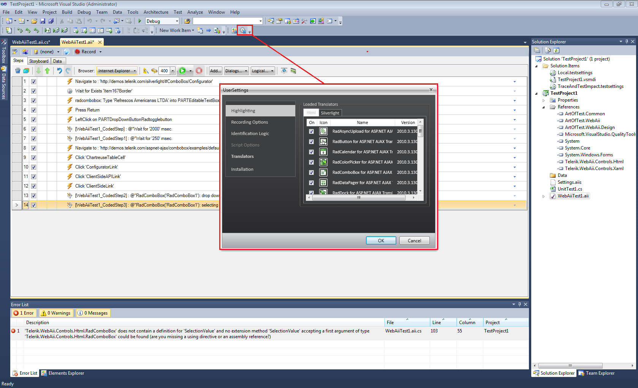Stop test execution with red stop button
This screenshot has width=638, height=388.
point(199,71)
